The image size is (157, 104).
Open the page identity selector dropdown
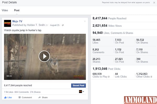point(81,91)
